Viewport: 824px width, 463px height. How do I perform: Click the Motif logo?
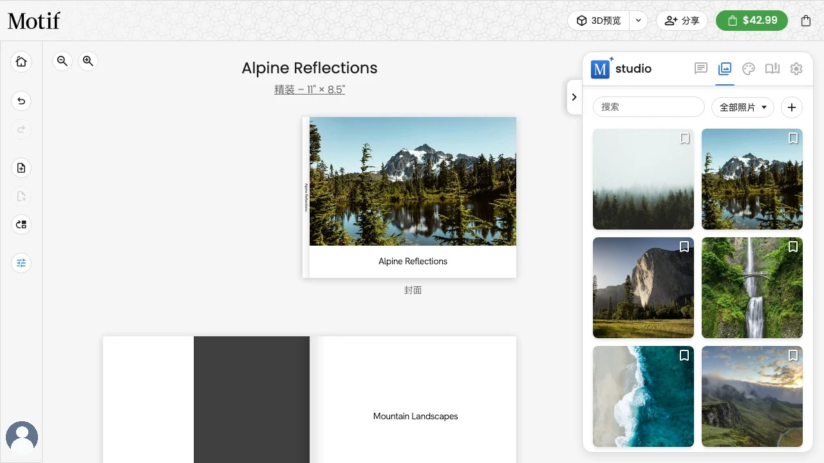[x=33, y=21]
